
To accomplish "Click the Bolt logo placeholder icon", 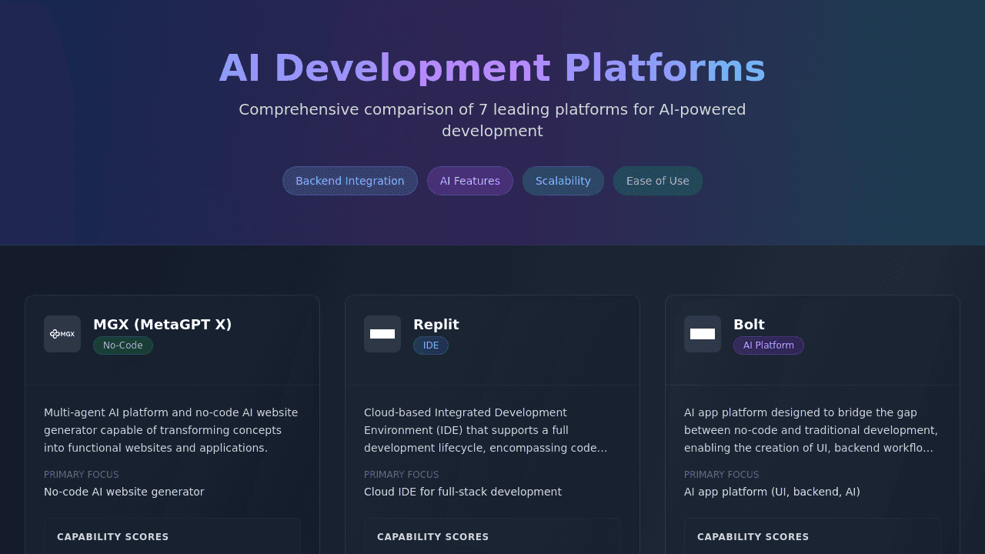I will coord(703,334).
